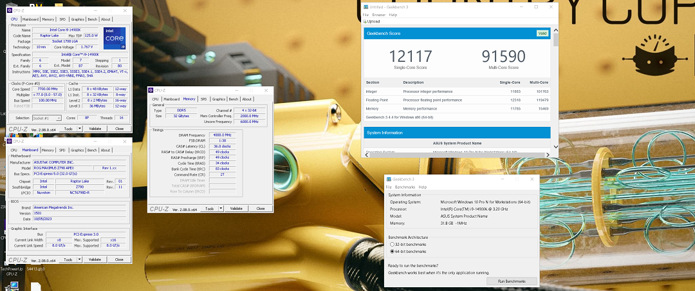
Task: Open About tab in CPU-Z Mainboard window
Action: tap(106, 151)
